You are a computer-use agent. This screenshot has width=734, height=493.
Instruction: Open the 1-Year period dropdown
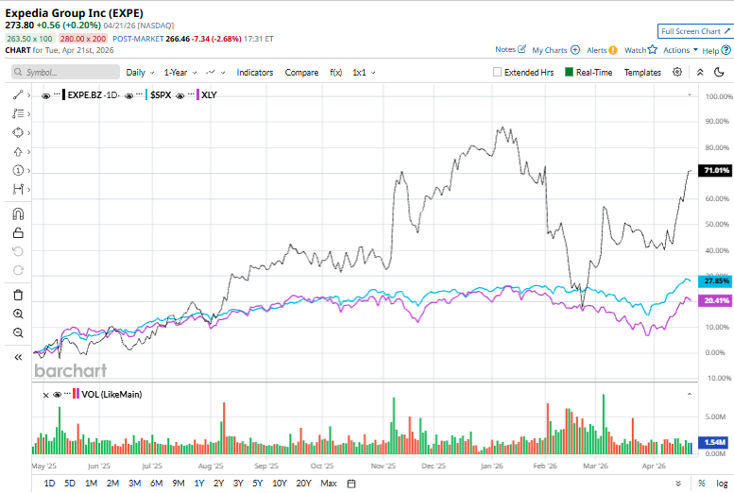[x=180, y=73]
